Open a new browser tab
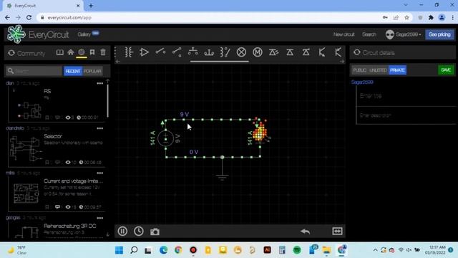This screenshot has width=458, height=258. point(91,6)
